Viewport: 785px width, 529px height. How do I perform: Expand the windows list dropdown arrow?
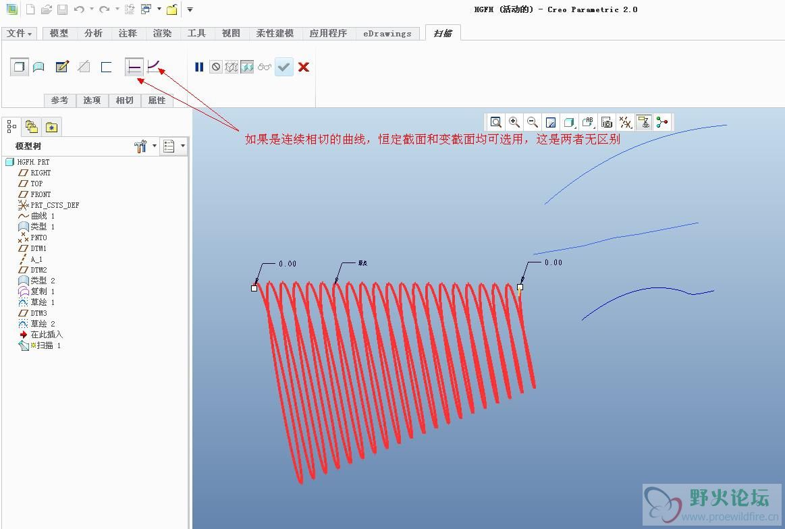159,9
